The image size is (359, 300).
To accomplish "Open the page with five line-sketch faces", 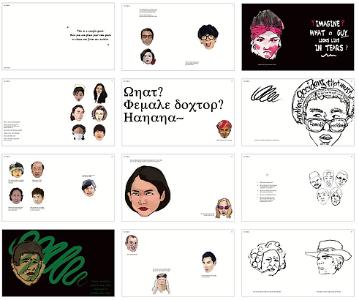I will [298, 188].
